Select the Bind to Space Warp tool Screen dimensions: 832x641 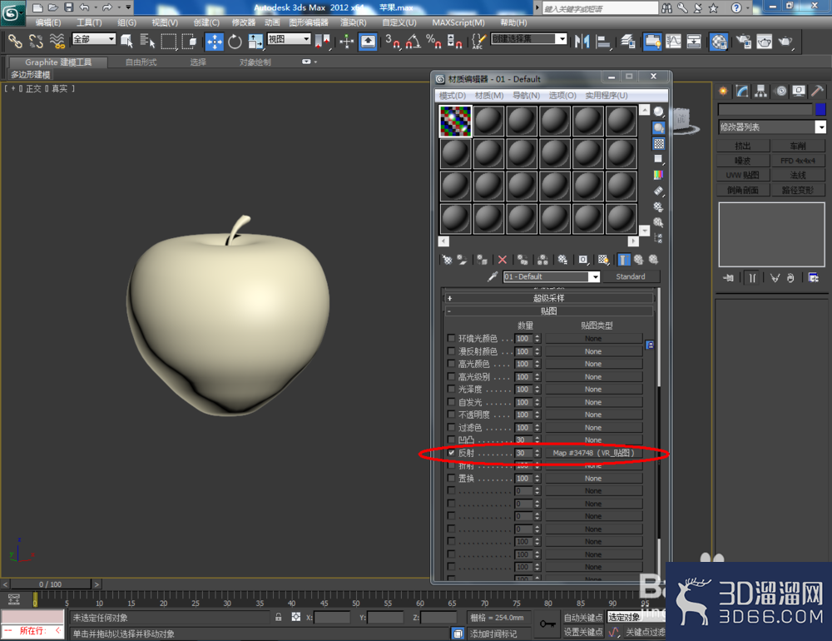[57, 41]
